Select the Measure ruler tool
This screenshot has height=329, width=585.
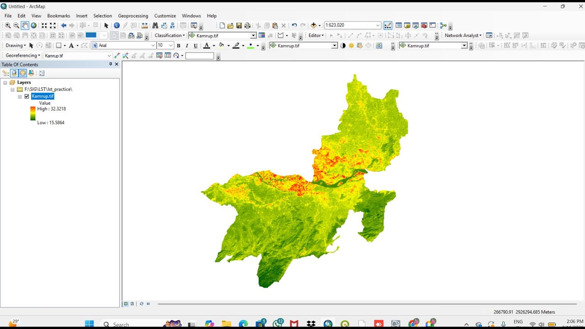(x=144, y=26)
